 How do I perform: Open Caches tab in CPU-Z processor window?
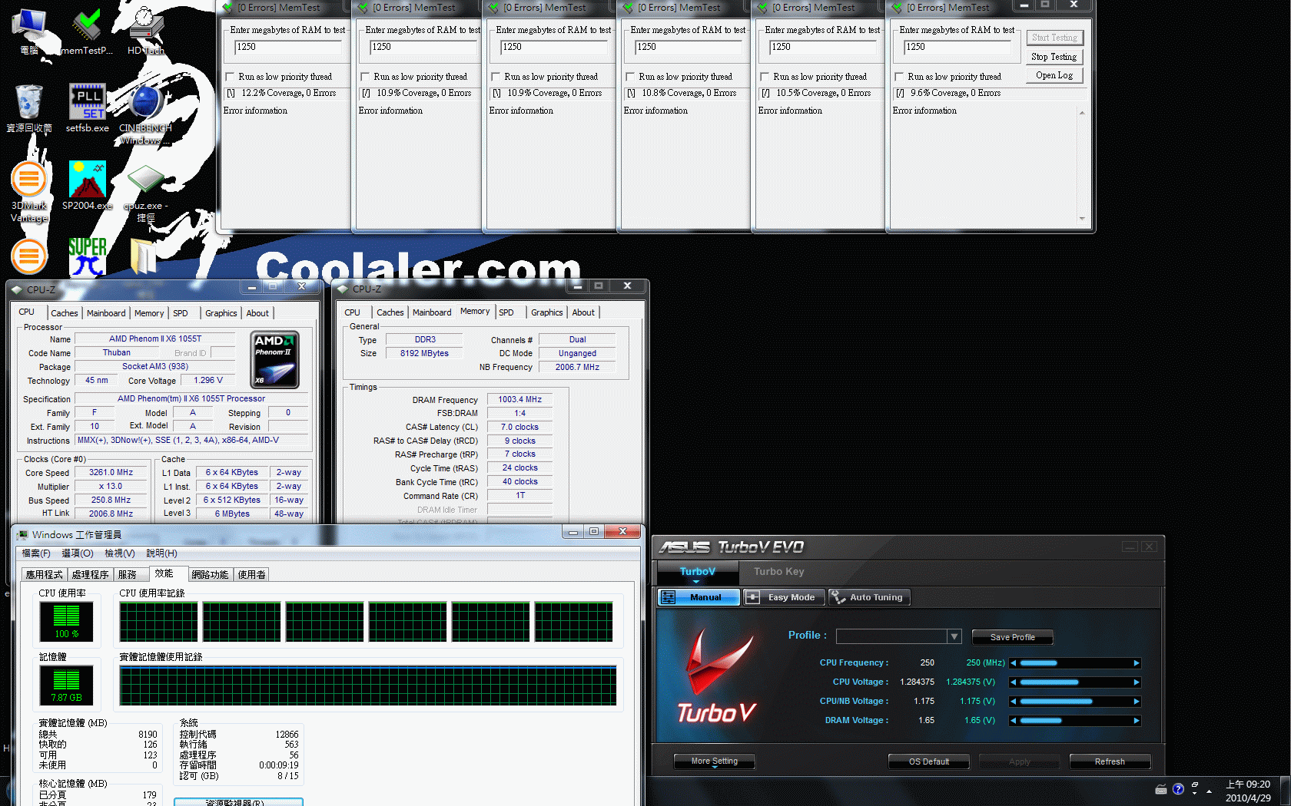tap(65, 313)
